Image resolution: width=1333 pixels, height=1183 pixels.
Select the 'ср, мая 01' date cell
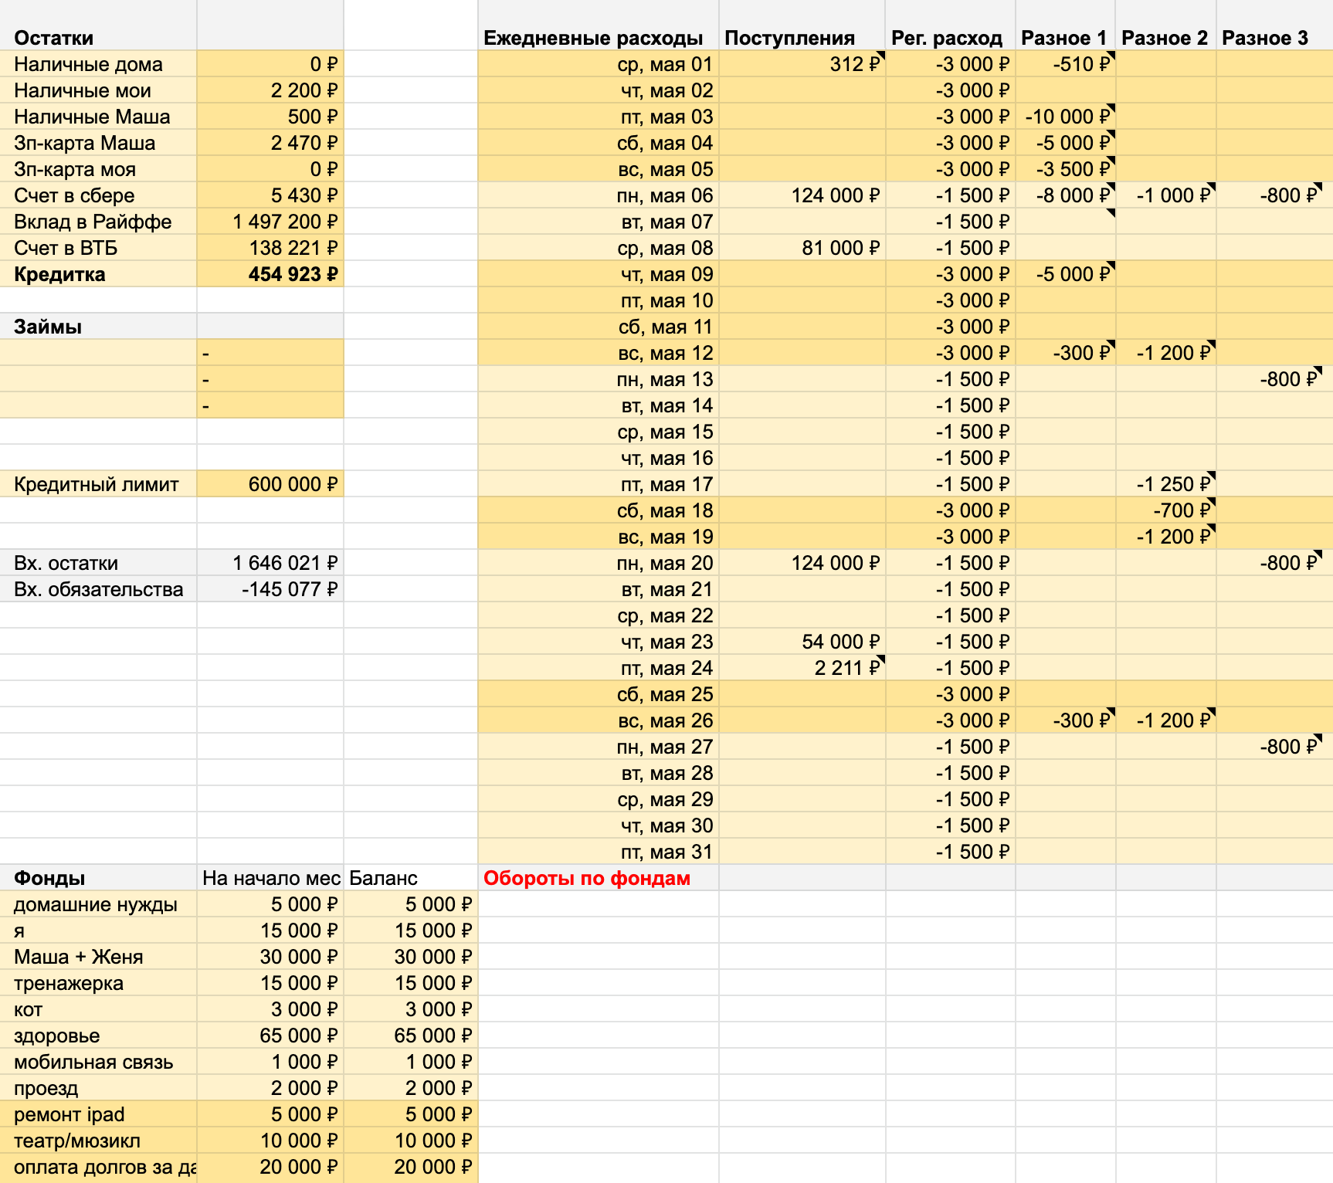coord(599,64)
